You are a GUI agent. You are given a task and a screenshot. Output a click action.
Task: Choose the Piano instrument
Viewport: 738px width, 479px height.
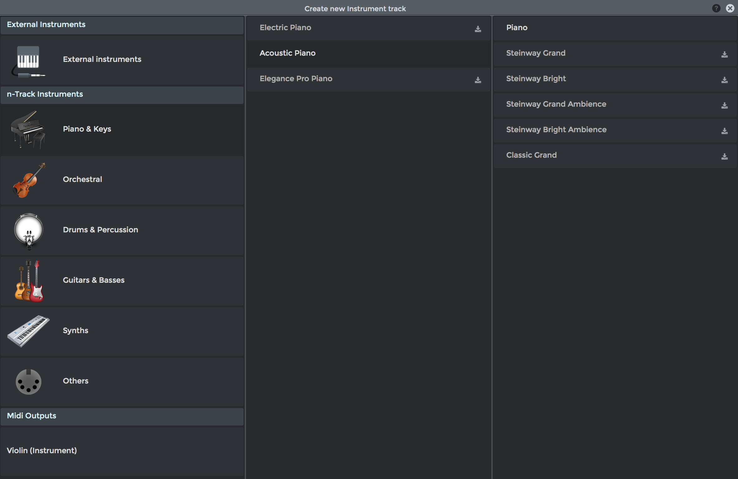click(615, 28)
